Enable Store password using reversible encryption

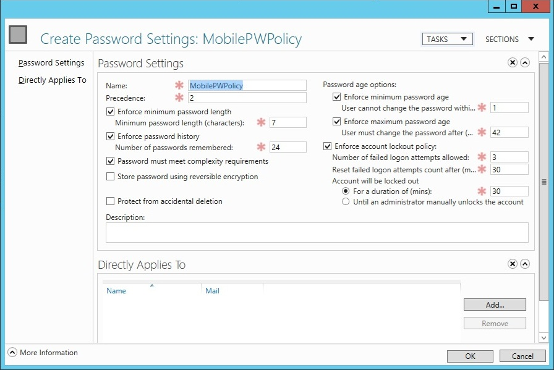coord(111,177)
